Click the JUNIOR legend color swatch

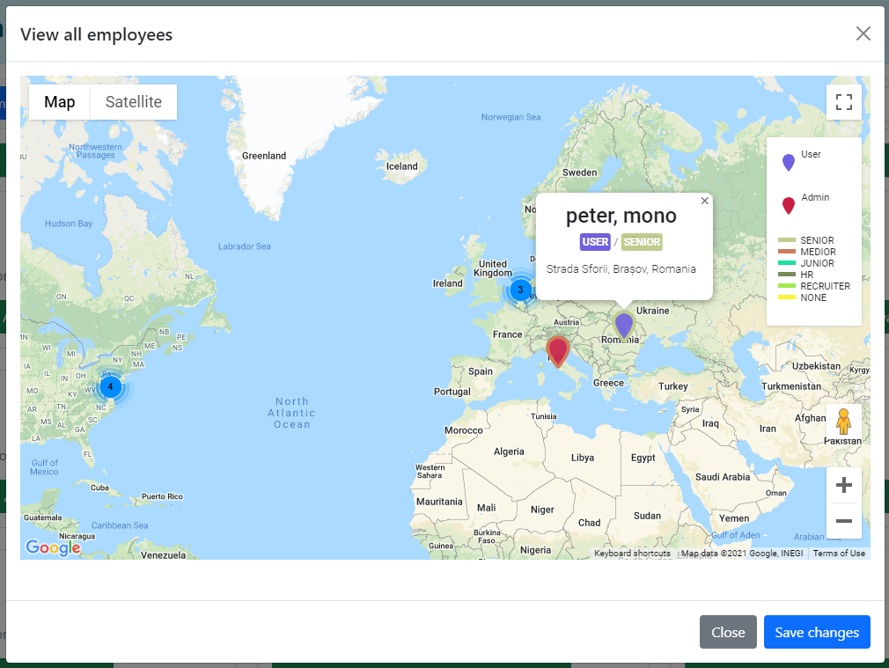tap(787, 263)
